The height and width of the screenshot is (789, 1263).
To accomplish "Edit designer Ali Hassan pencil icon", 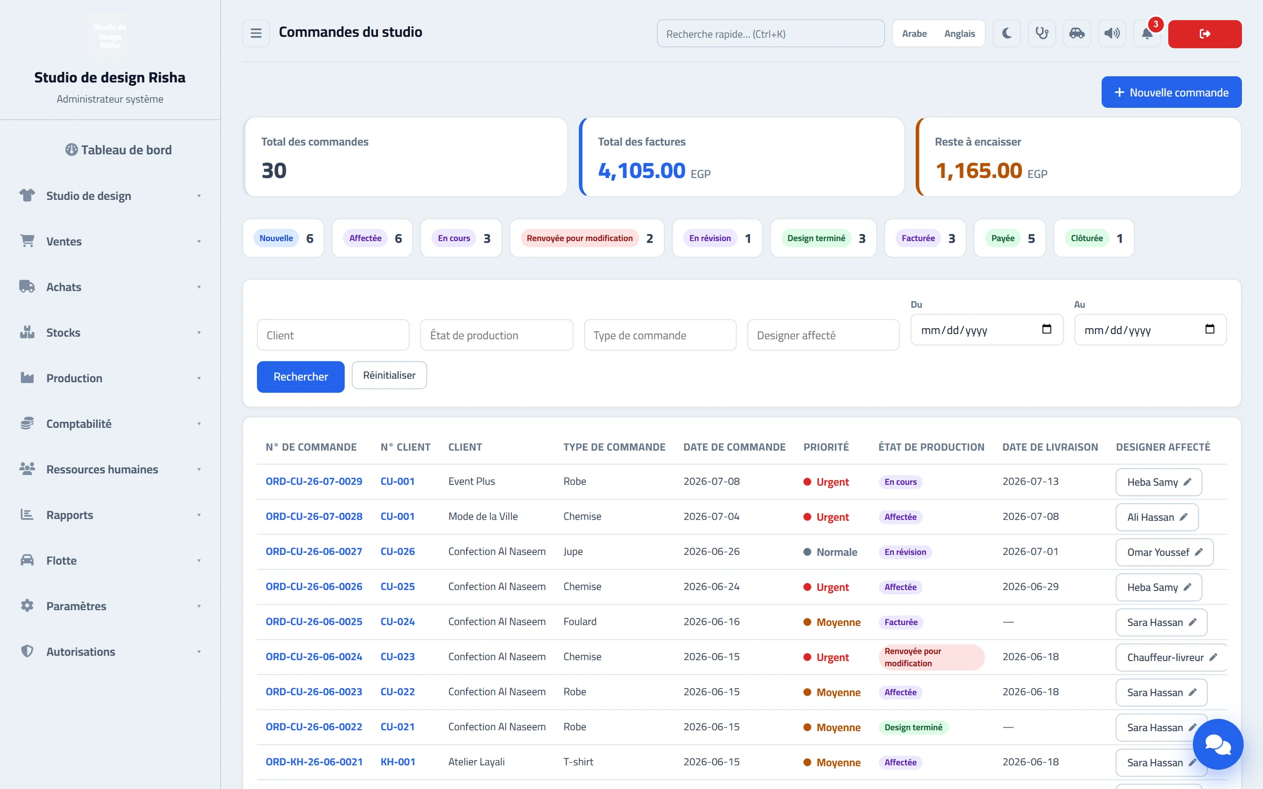I will (1184, 517).
